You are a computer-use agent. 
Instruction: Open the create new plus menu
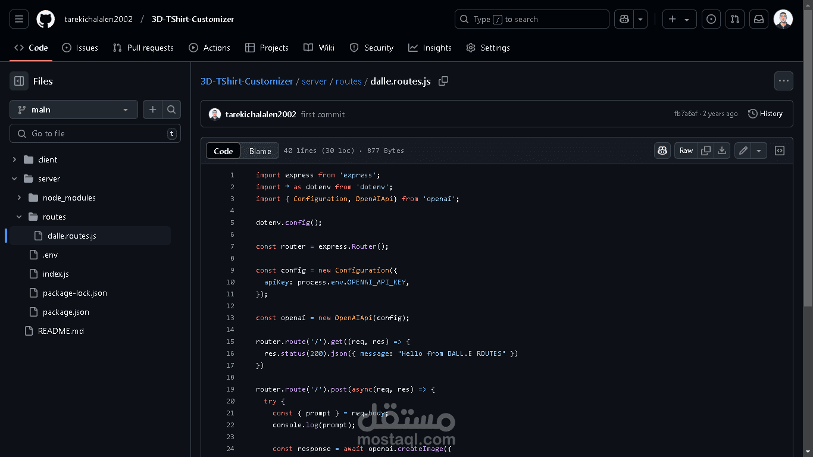[x=679, y=19]
